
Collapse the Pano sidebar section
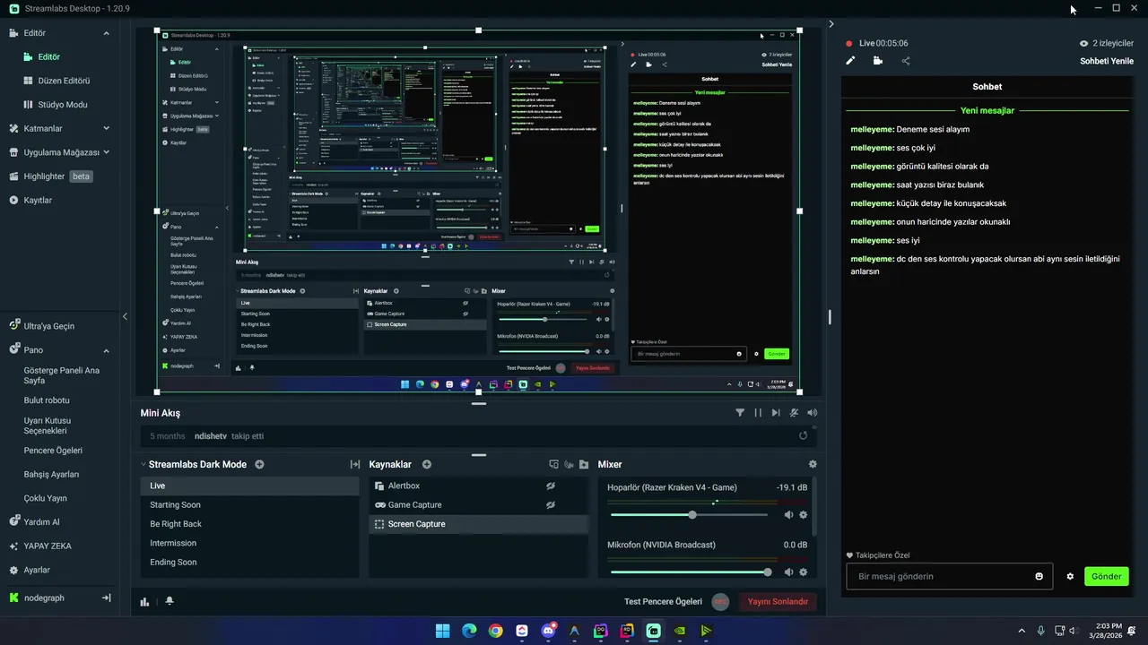click(x=106, y=350)
